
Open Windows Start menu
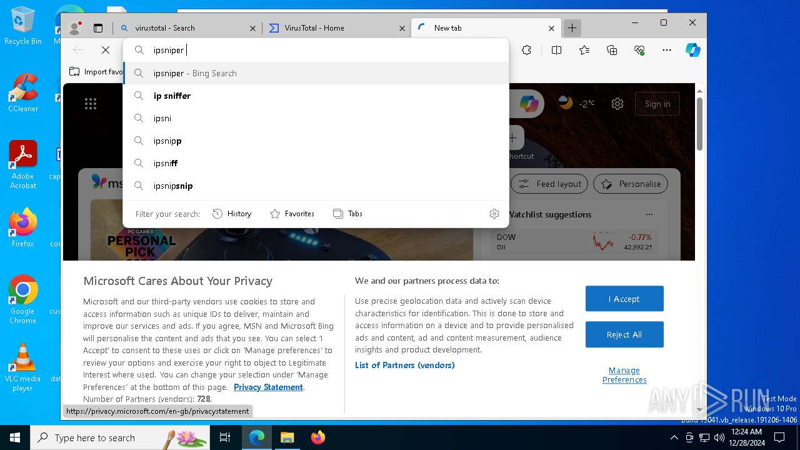(x=15, y=437)
